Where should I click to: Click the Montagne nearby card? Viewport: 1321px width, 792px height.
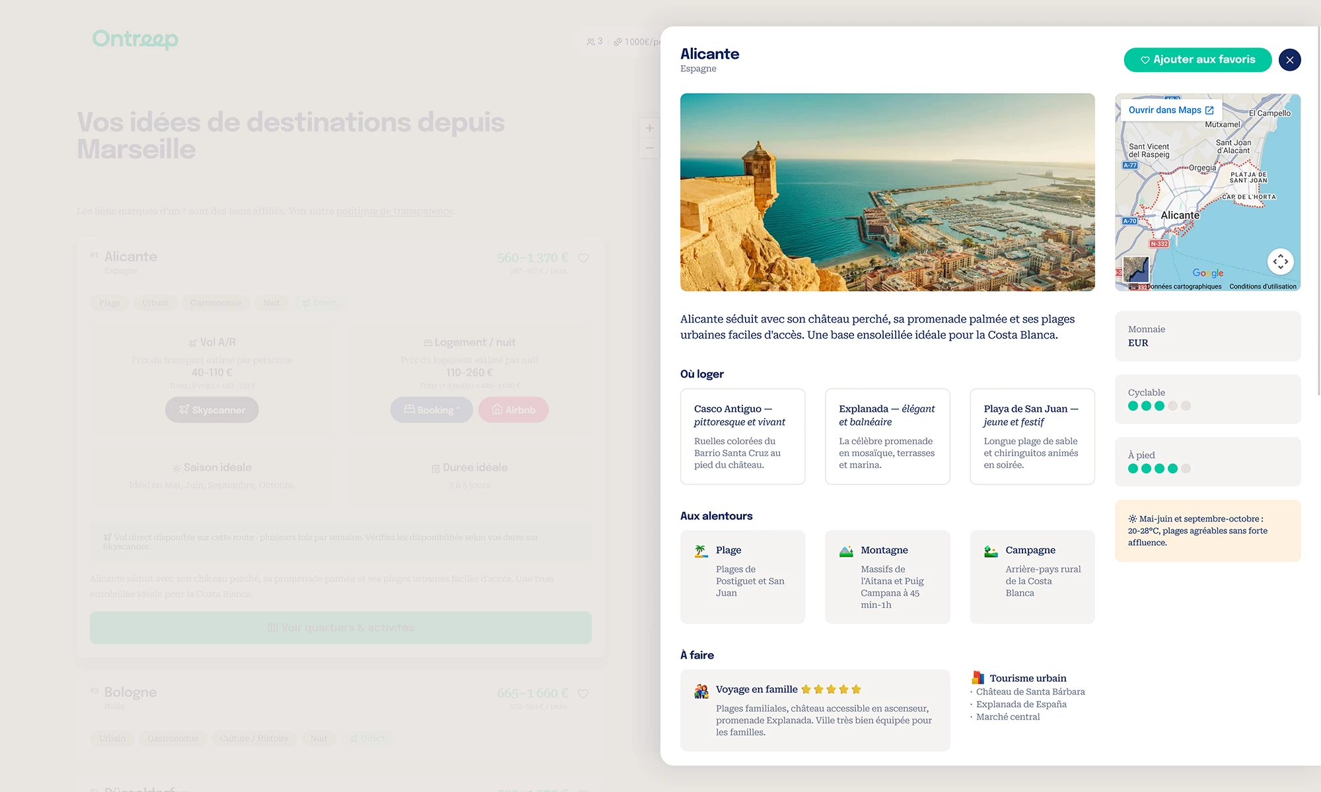point(887,577)
